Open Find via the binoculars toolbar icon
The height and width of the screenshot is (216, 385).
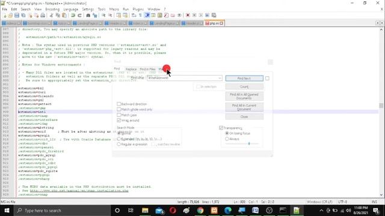point(88,16)
